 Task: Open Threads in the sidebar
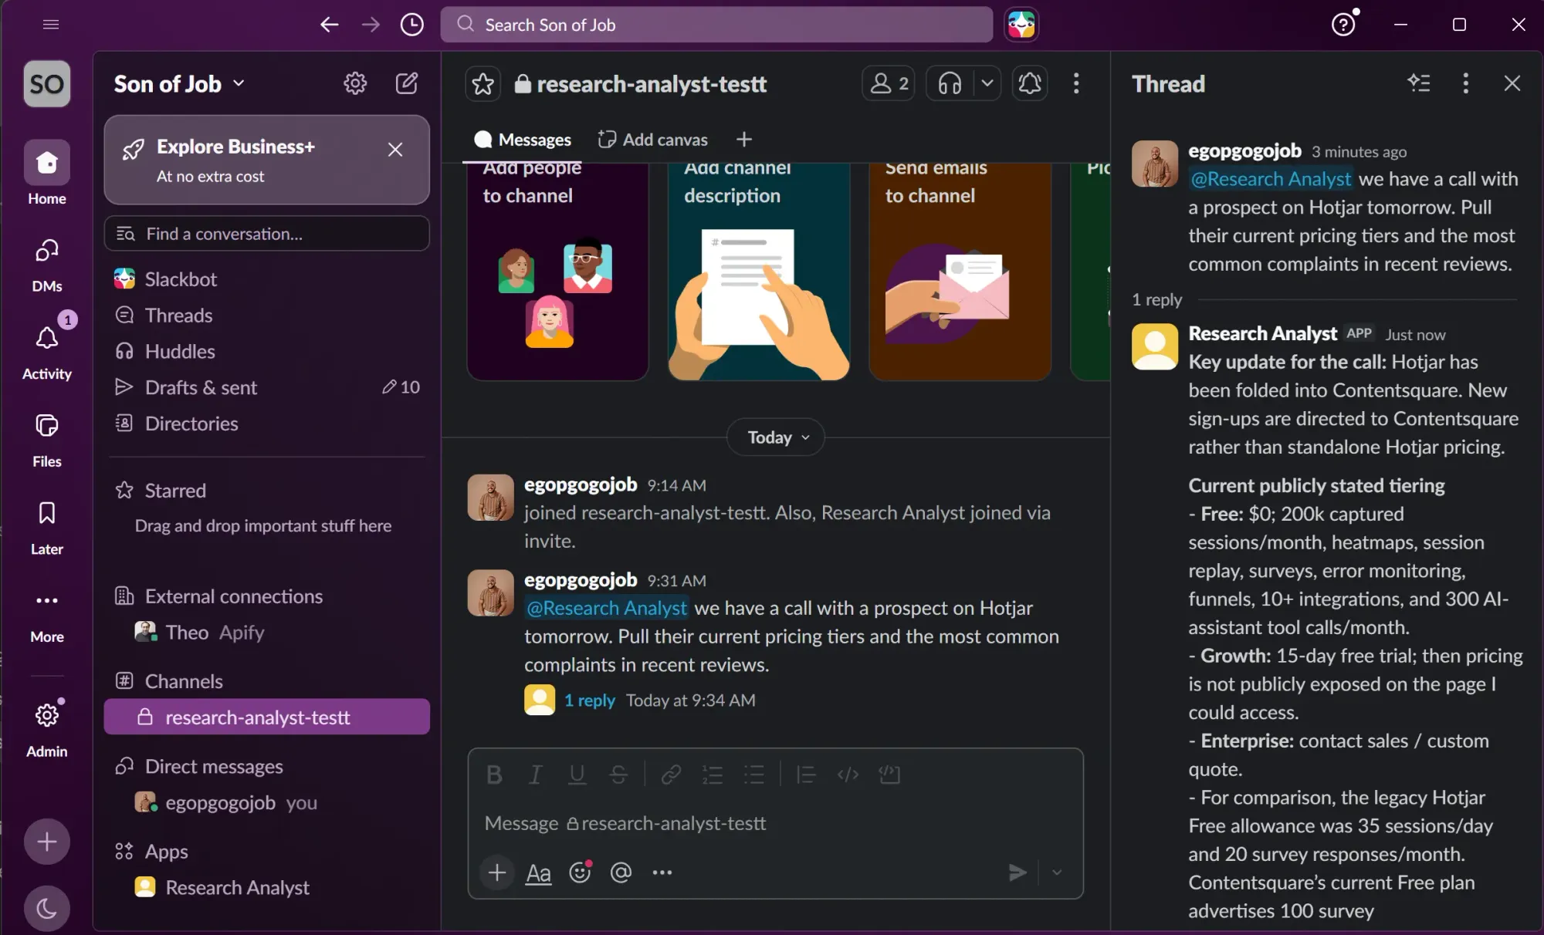[267, 316]
